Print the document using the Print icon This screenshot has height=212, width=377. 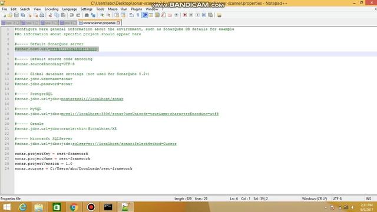pyautogui.click(x=42, y=15)
